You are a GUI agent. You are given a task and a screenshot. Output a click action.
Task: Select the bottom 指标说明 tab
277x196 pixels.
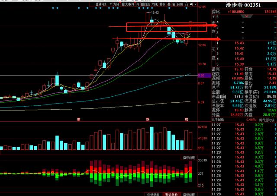(189, 194)
